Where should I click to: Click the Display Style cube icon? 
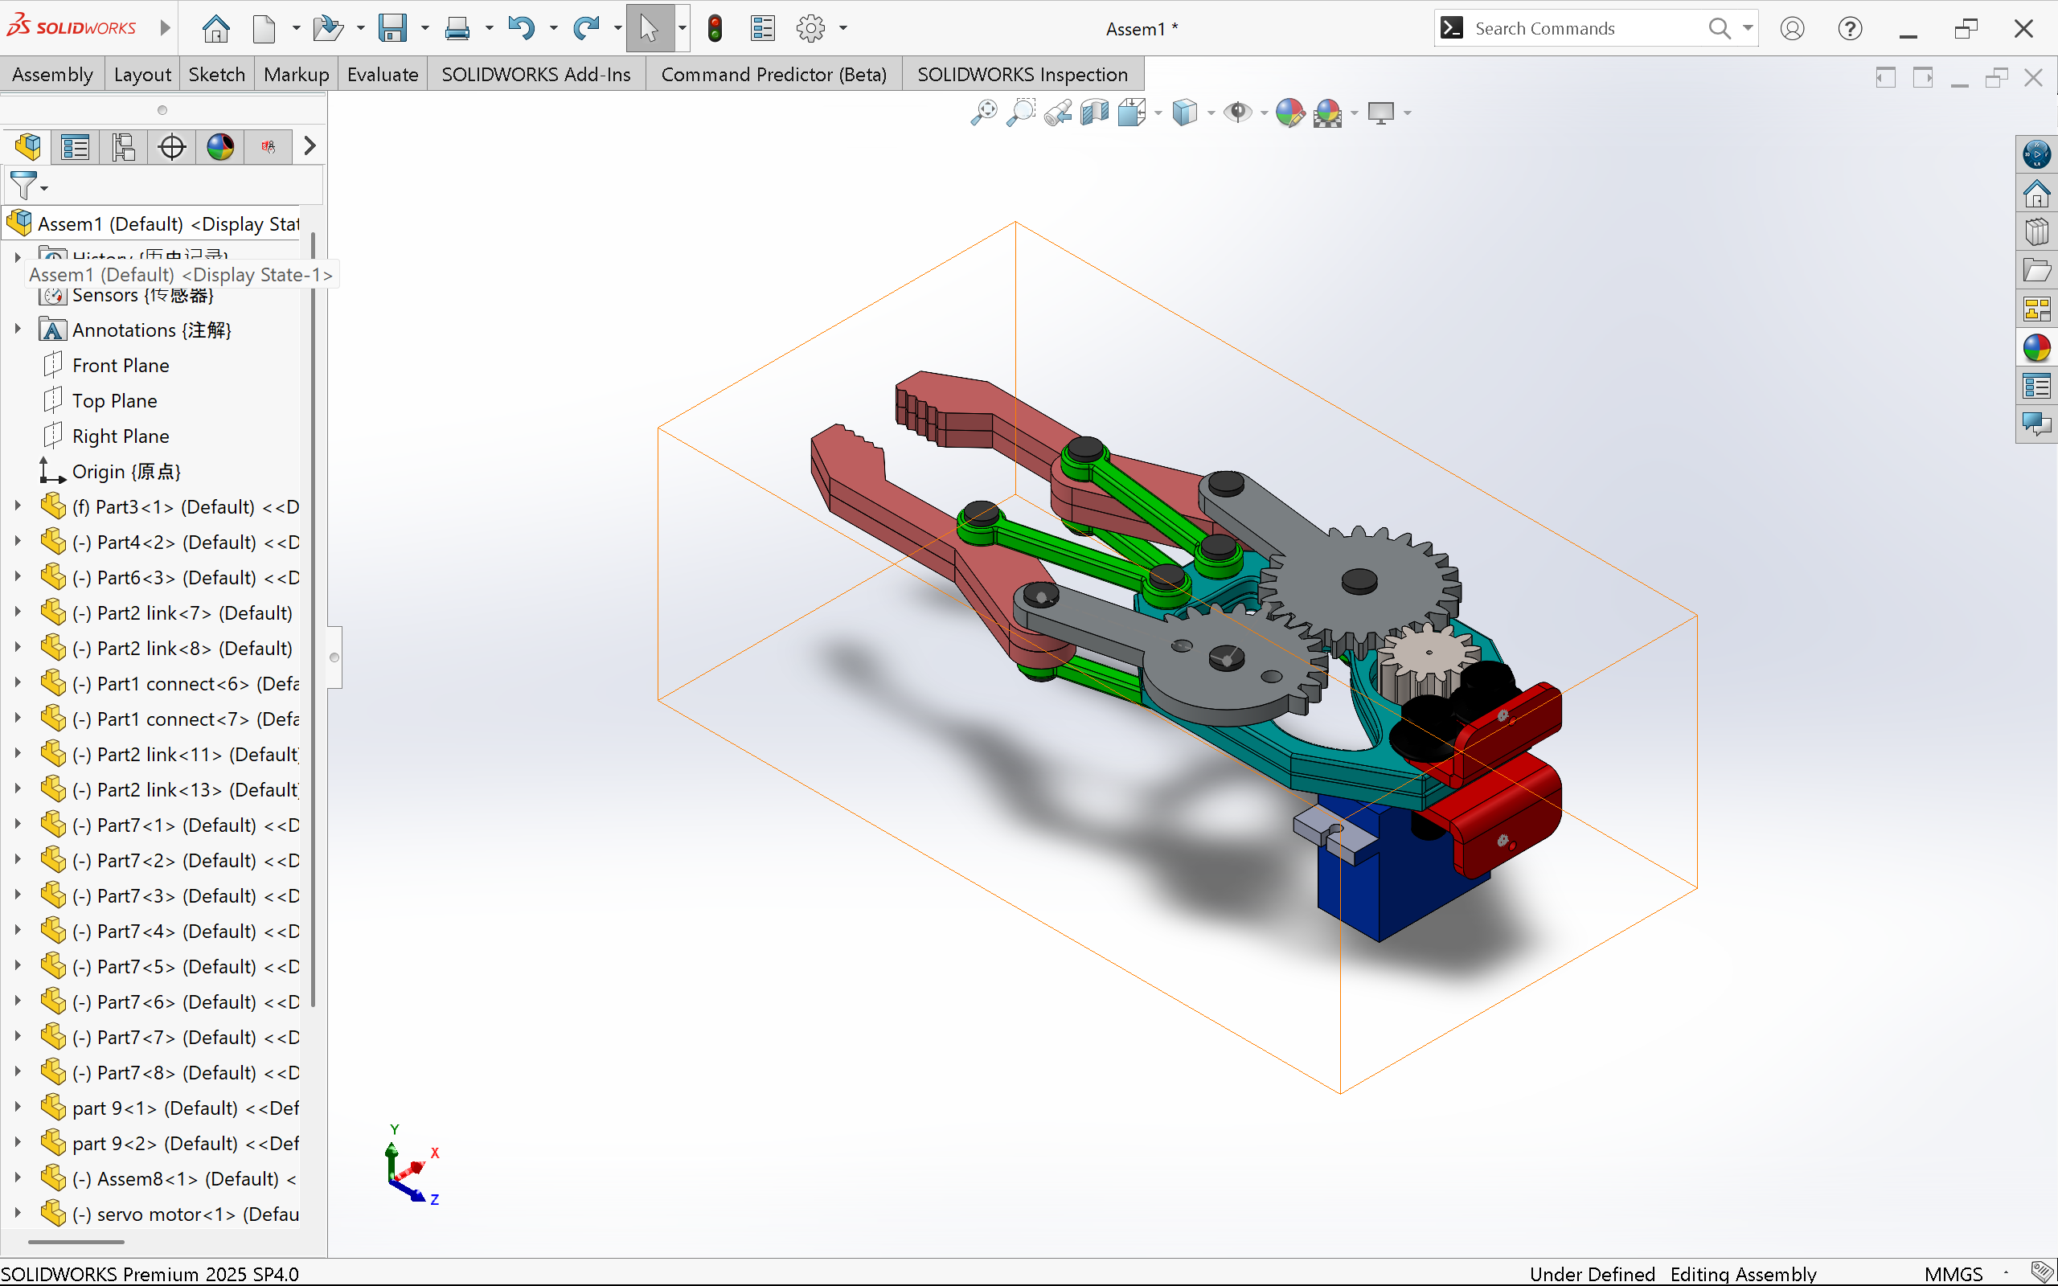pos(1185,113)
